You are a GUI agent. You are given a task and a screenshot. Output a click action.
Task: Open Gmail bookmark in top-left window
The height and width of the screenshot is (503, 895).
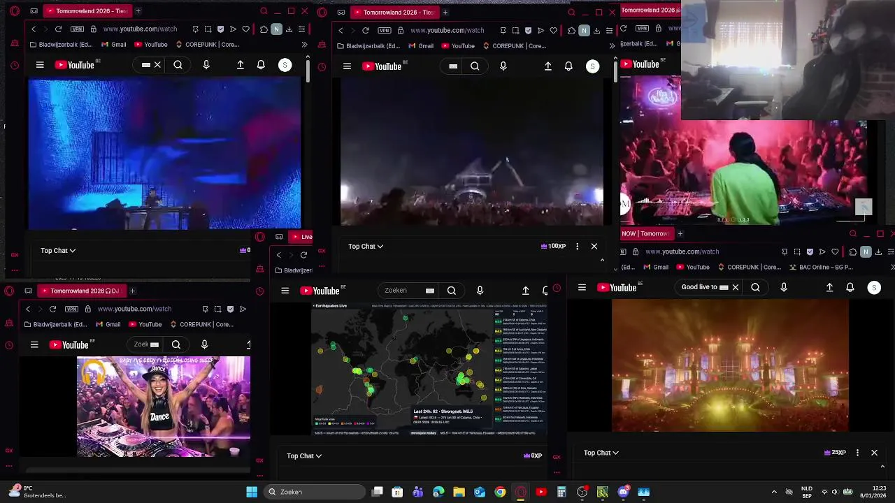coord(113,45)
